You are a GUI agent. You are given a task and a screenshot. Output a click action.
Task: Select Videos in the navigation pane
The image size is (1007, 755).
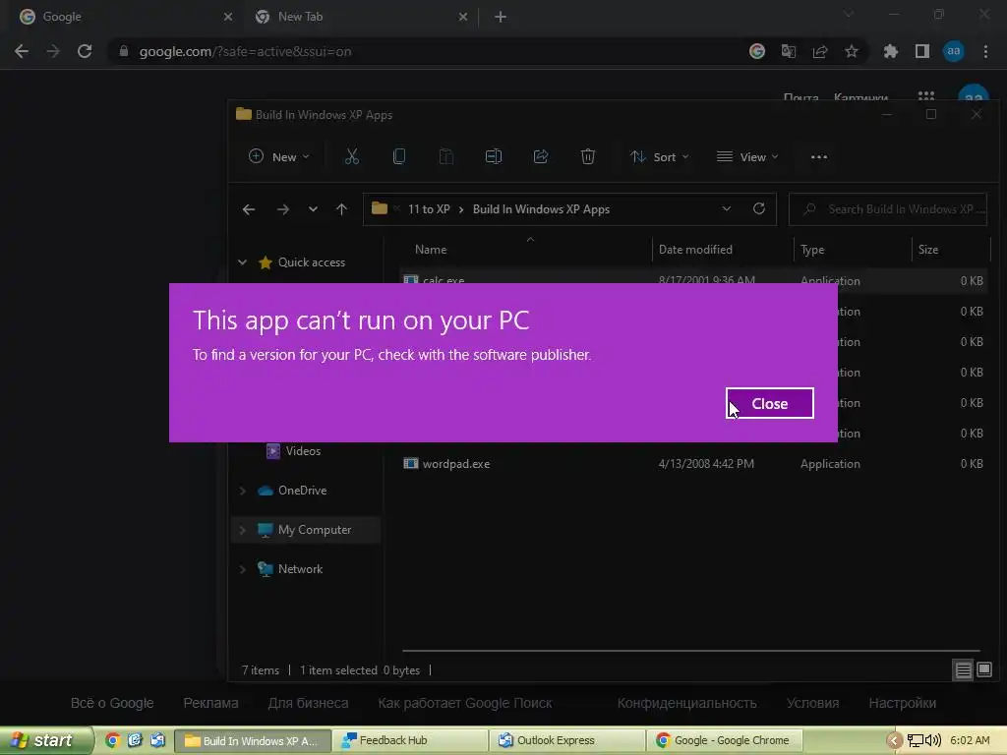pos(303,450)
